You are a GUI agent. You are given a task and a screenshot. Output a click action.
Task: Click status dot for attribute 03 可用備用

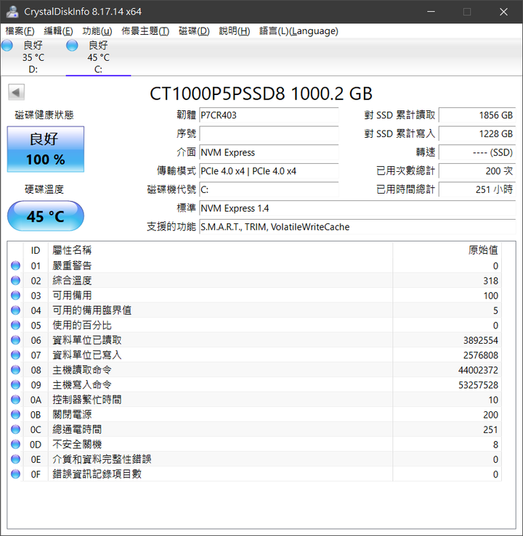coord(15,295)
